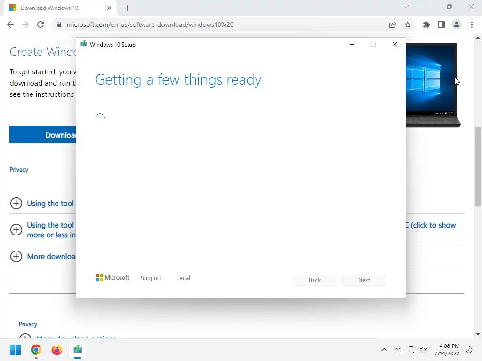Open touch keyboard tray icon

(x=397, y=350)
